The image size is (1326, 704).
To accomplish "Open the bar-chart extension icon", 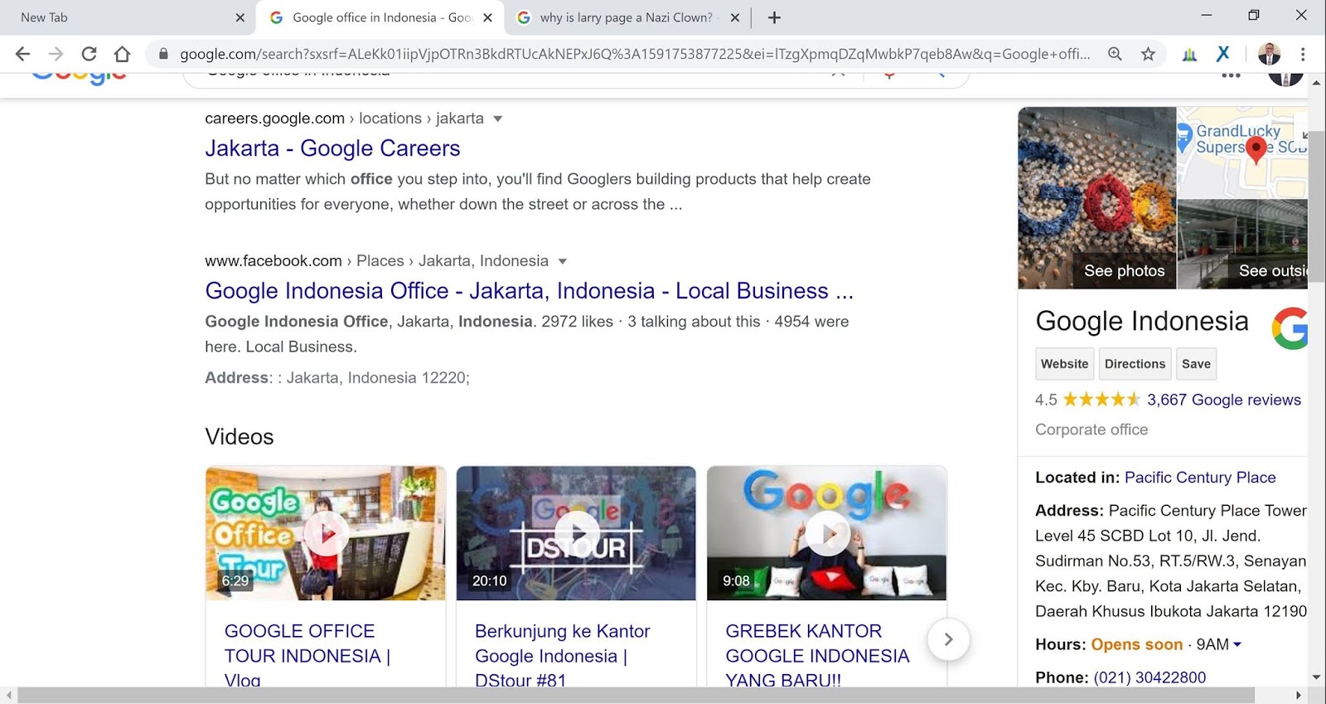I will 1189,55.
